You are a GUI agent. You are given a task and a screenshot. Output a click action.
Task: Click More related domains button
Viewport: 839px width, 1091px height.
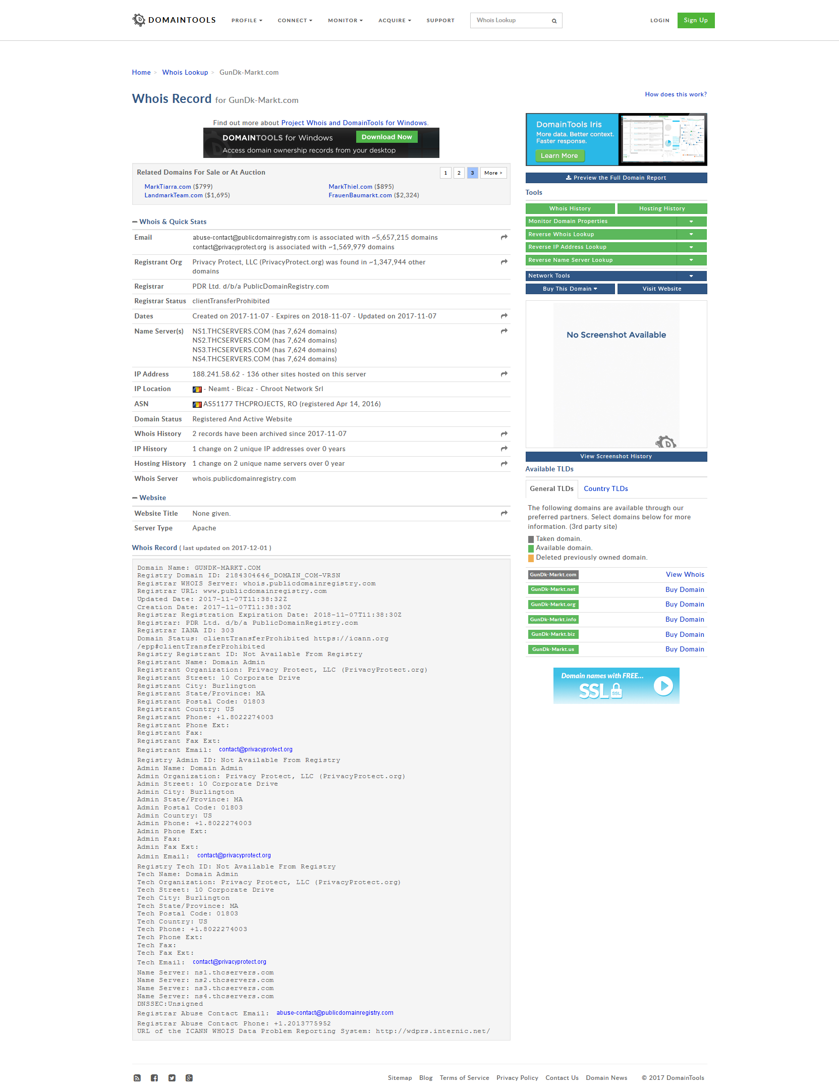point(493,173)
